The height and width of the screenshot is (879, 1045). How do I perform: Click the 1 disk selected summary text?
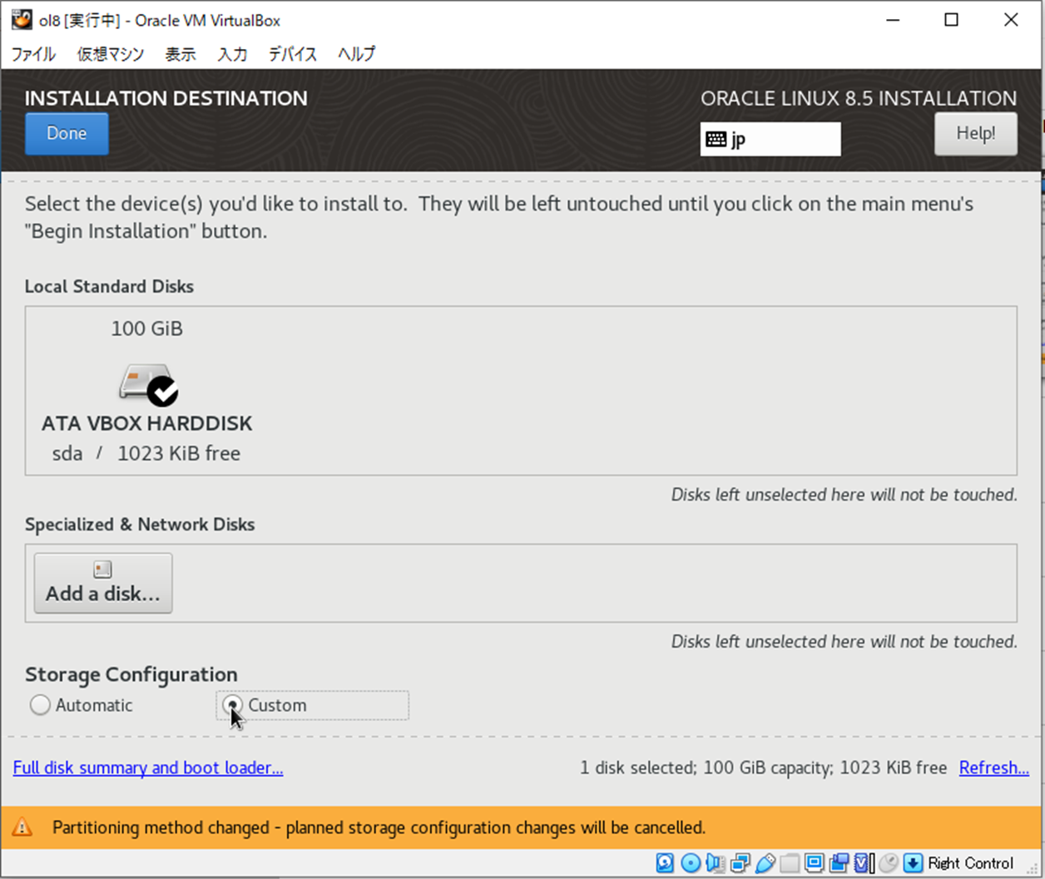[x=763, y=768]
